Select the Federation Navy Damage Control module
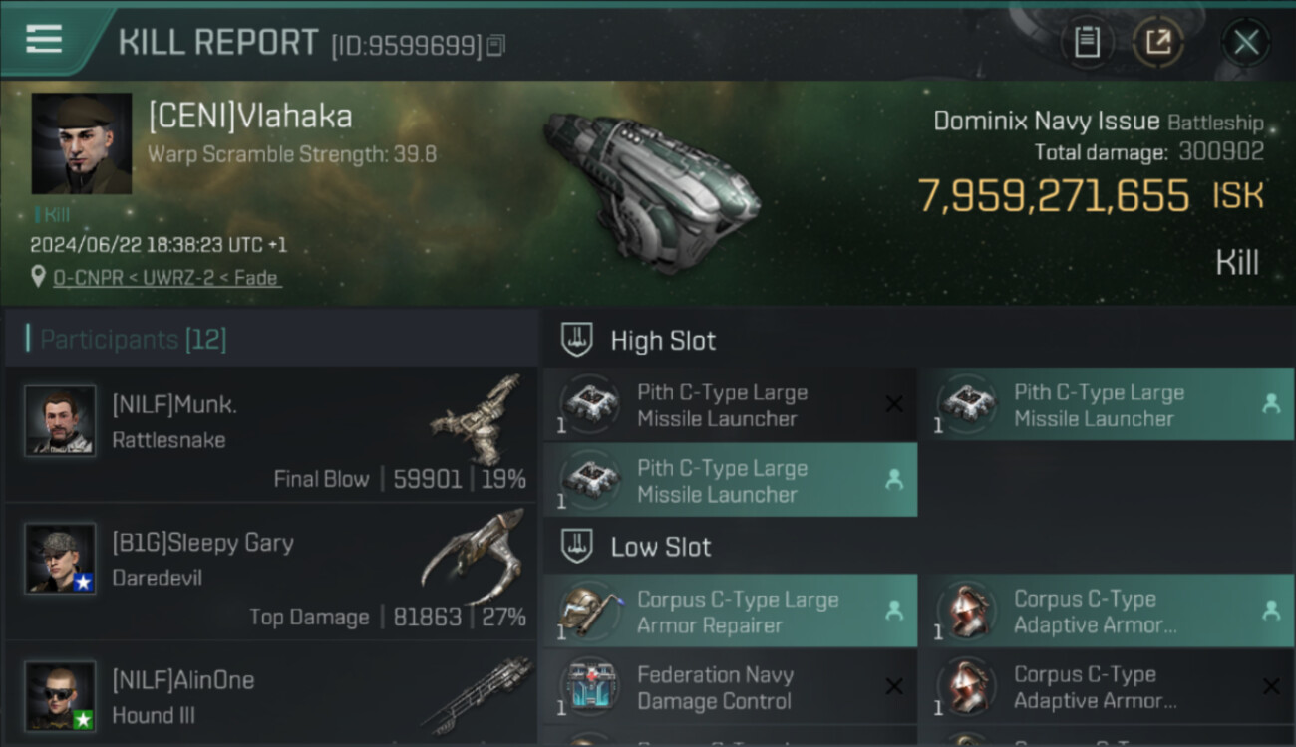Screen dimensions: 1296x747 coord(730,687)
